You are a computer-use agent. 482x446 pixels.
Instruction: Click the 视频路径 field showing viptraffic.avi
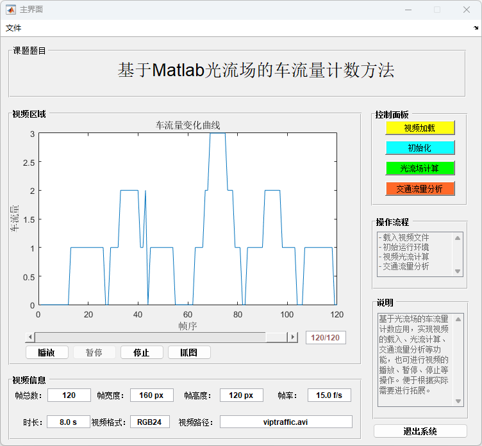pyautogui.click(x=286, y=422)
